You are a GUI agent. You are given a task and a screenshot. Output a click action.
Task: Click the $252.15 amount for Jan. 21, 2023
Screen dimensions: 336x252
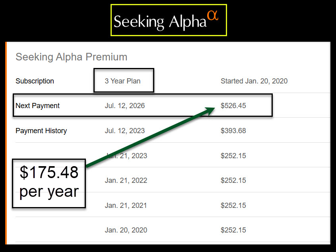click(233, 155)
